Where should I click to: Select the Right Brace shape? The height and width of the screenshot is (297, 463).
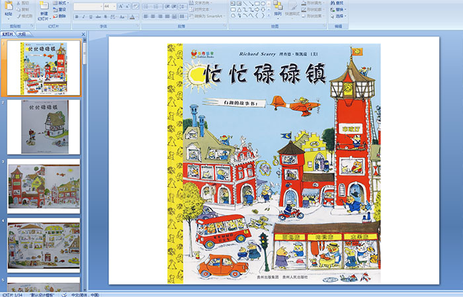[x=263, y=15]
